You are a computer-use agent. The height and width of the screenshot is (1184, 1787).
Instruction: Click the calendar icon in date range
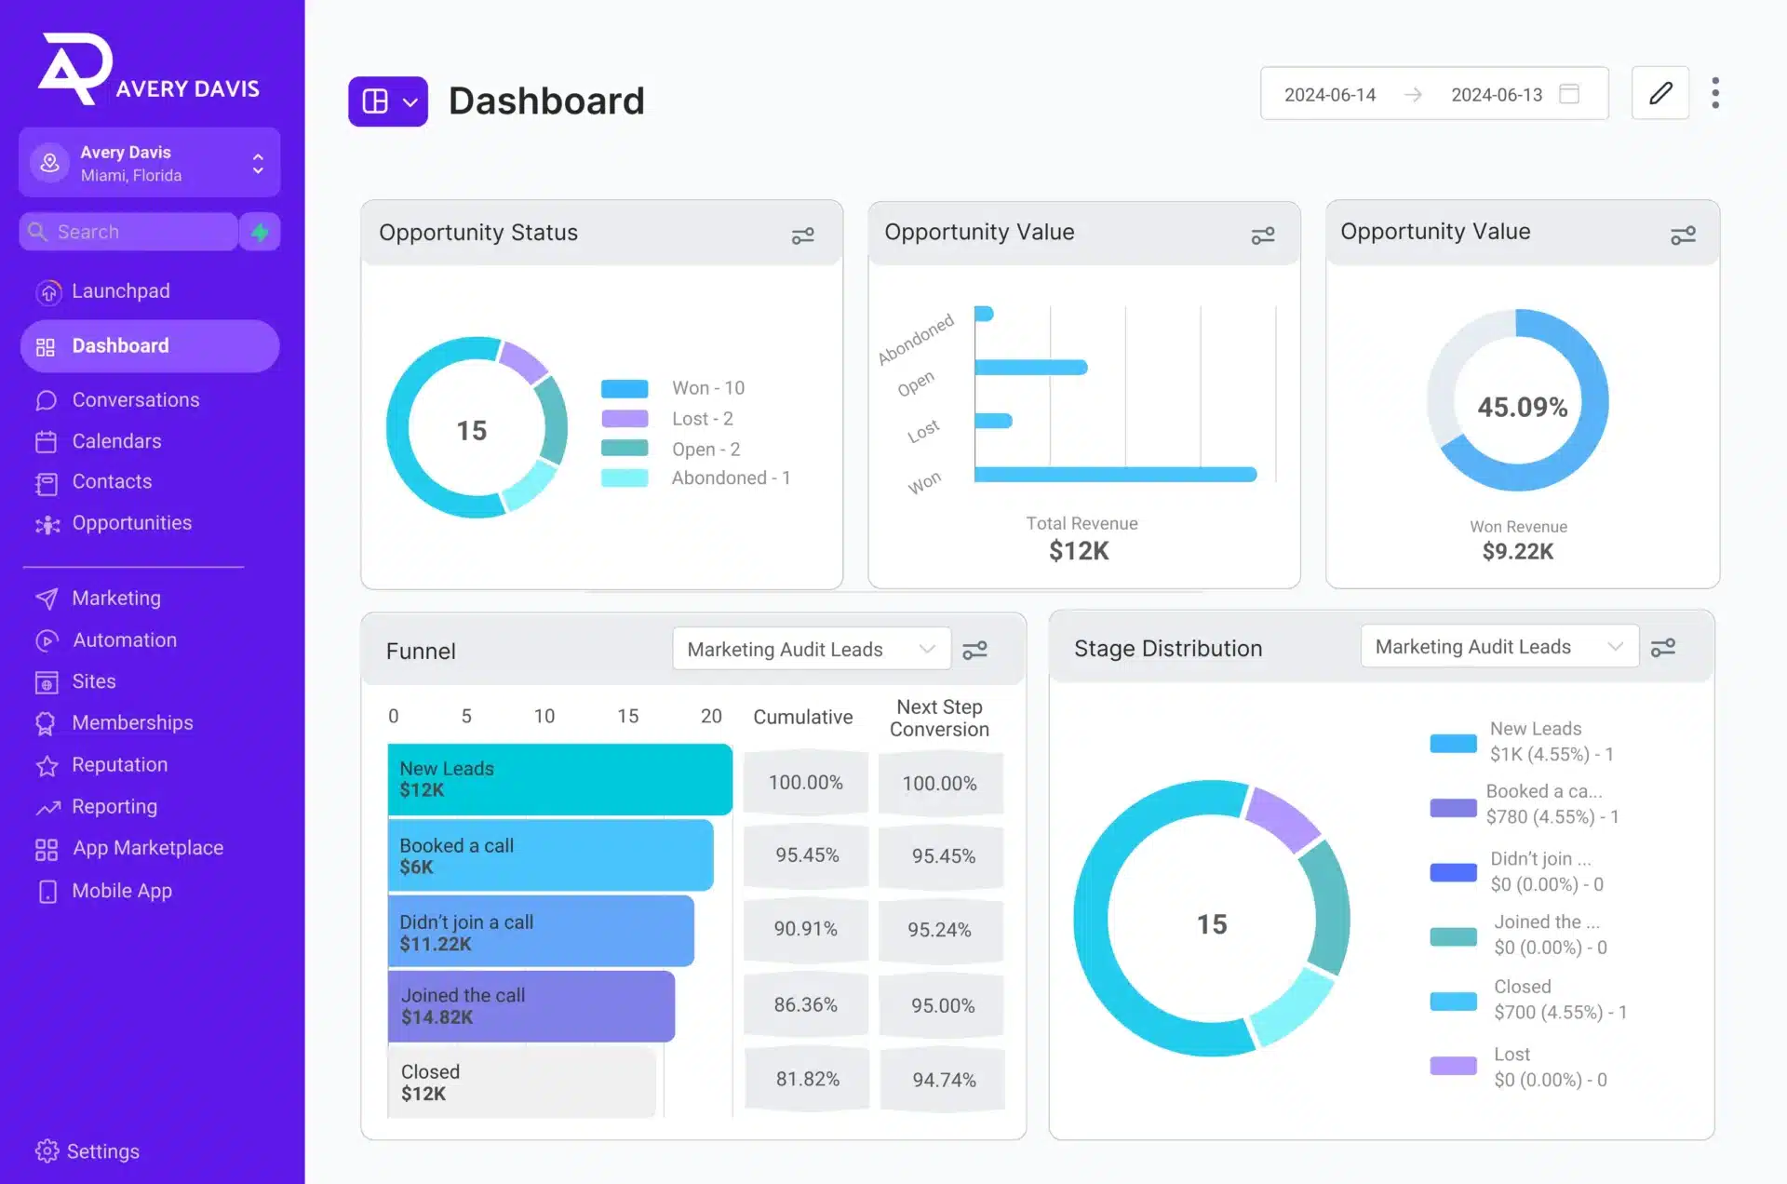[1569, 94]
